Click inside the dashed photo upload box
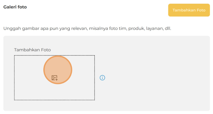Screen dimensions: 213x114 (x=79, y=89)
